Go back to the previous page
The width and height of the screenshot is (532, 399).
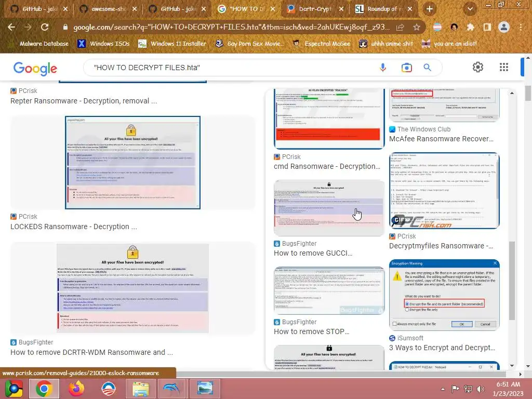tap(11, 27)
